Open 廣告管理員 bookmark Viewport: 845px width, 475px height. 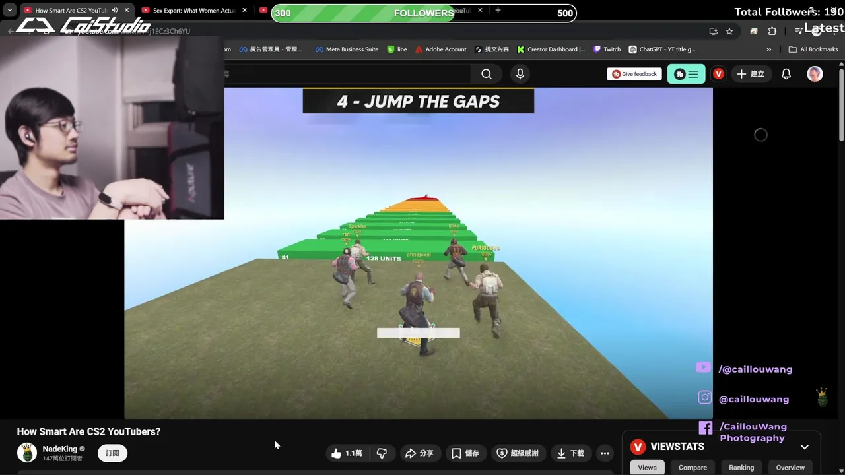click(x=270, y=49)
